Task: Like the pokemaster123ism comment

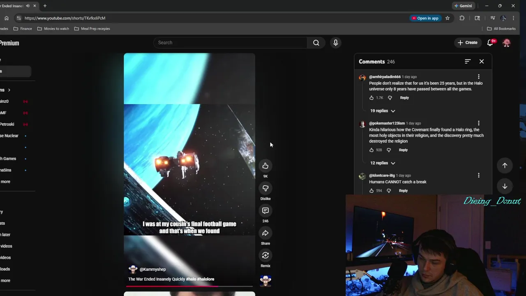Action: pyautogui.click(x=371, y=150)
